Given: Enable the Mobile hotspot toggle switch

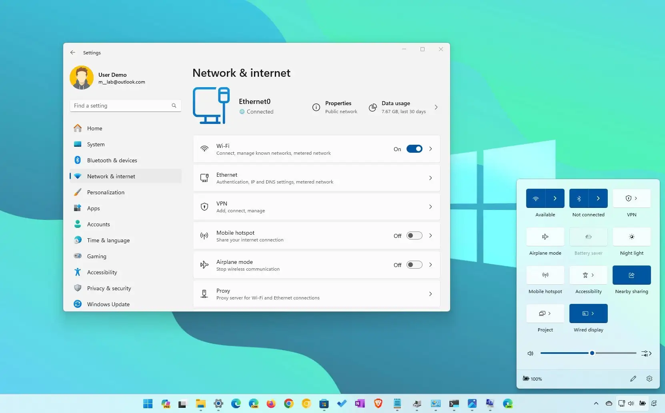Looking at the screenshot, I should (415, 235).
